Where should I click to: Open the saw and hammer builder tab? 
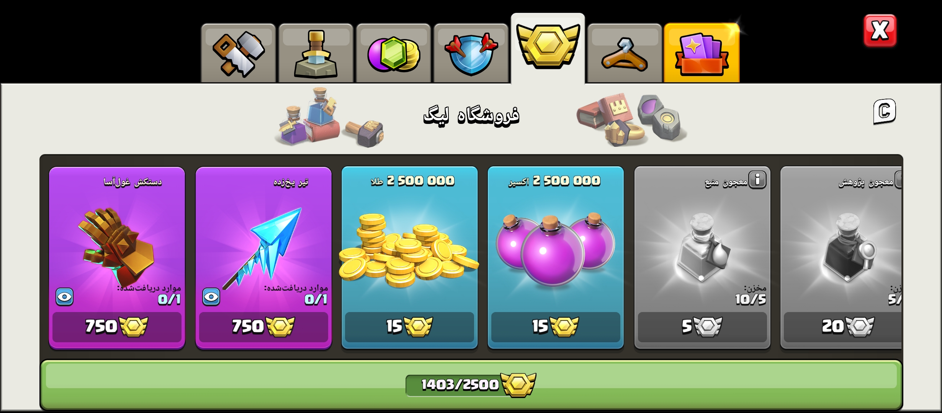tap(238, 54)
